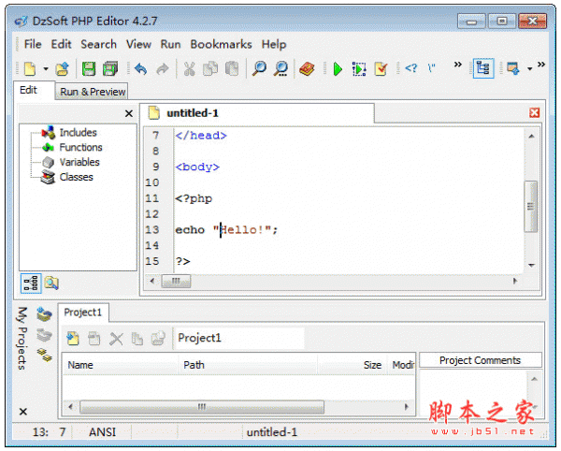The image size is (561, 451).
Task: Click the Project Comments header
Action: (x=480, y=360)
